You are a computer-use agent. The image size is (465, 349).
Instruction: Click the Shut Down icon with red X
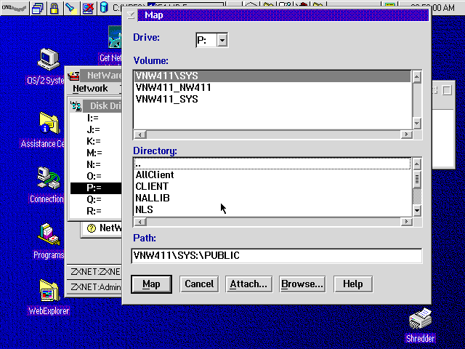pyautogui.click(x=87, y=8)
